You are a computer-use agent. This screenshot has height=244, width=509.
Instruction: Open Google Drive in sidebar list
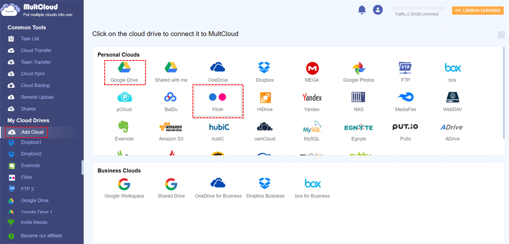(35, 200)
